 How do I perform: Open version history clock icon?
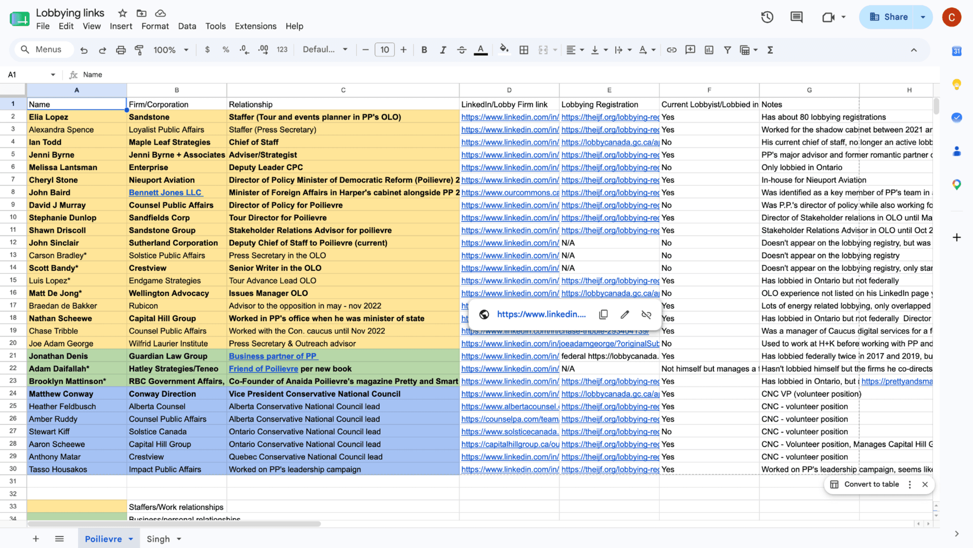pos(767,17)
